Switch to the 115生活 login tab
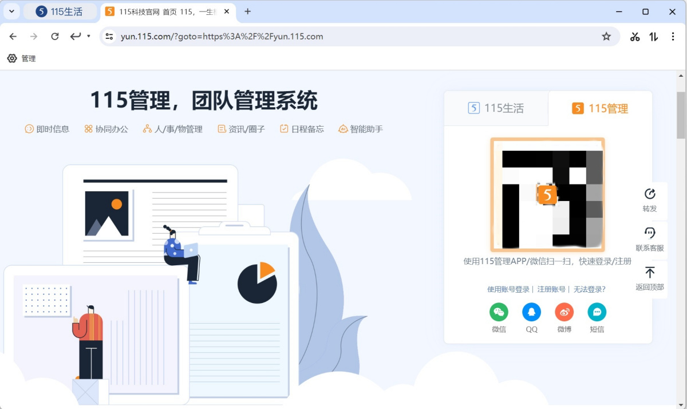 point(496,108)
